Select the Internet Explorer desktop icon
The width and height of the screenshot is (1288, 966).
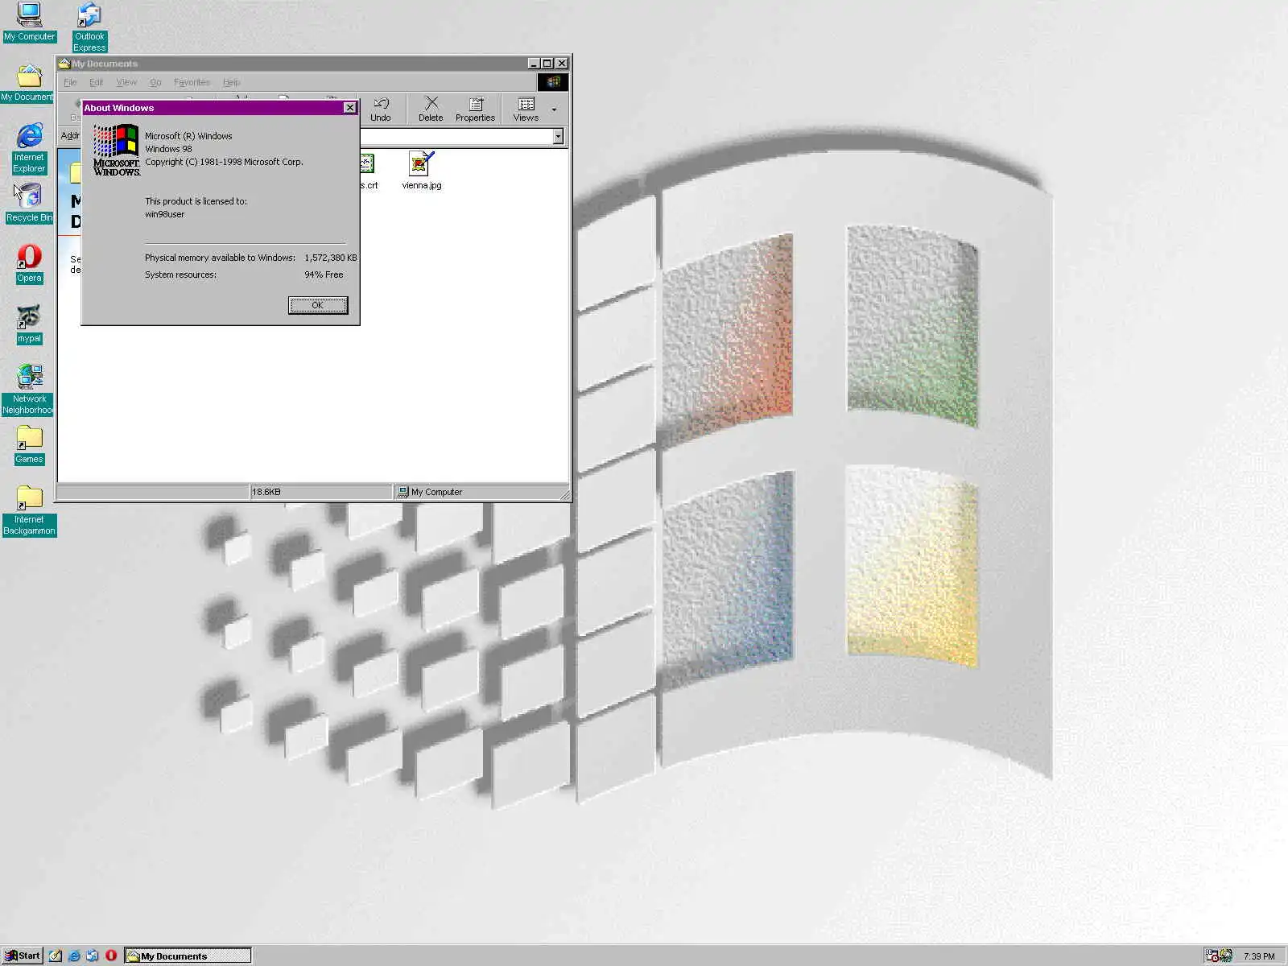coord(29,148)
